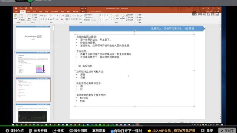Switch to Drawing Tools Format 格式 tab
The width and height of the screenshot is (237, 133).
(x=83, y=11)
